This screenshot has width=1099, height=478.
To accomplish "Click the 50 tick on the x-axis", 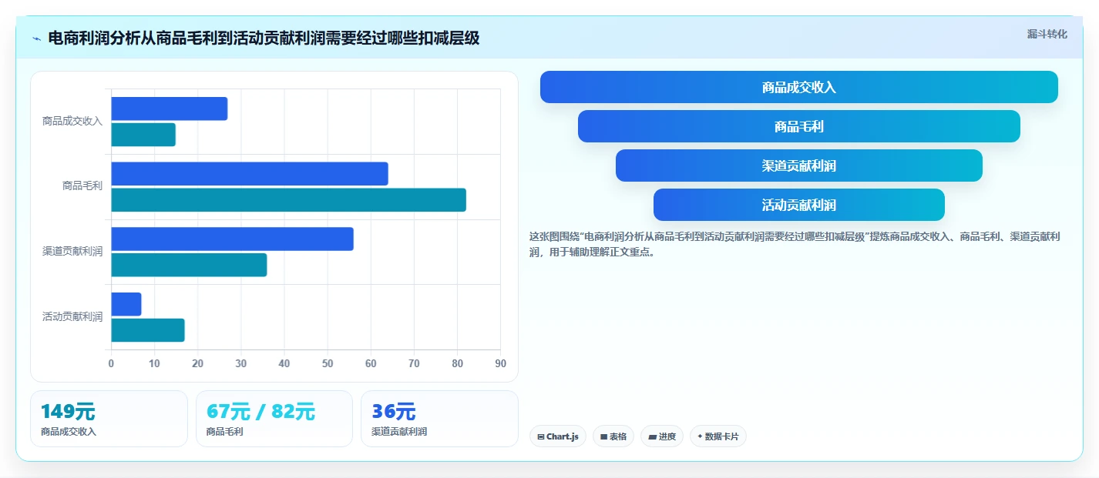I will click(328, 363).
